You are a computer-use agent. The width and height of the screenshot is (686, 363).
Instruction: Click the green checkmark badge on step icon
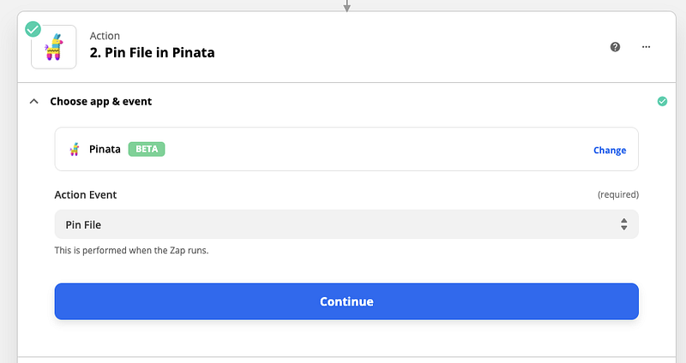pos(33,30)
